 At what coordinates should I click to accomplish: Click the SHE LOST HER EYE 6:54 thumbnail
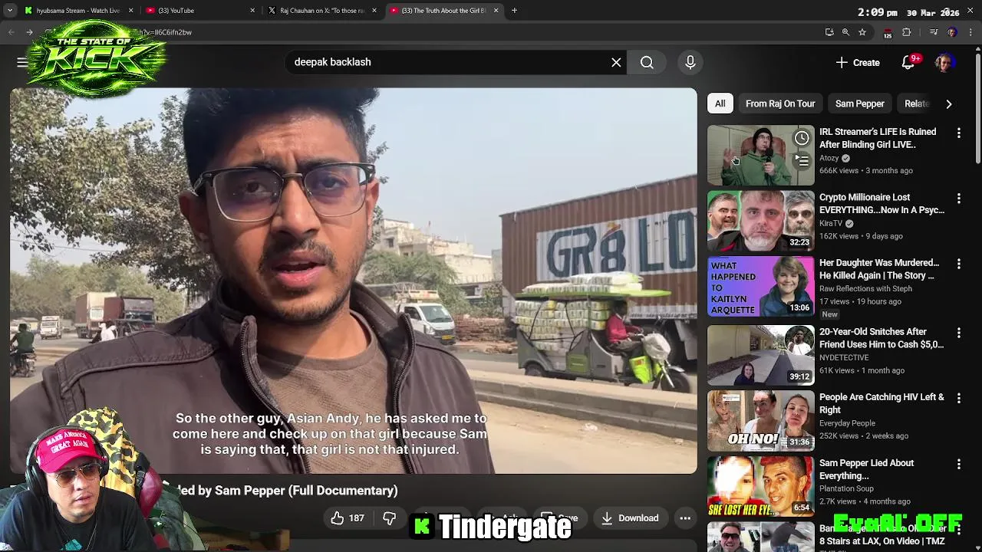[x=760, y=487]
